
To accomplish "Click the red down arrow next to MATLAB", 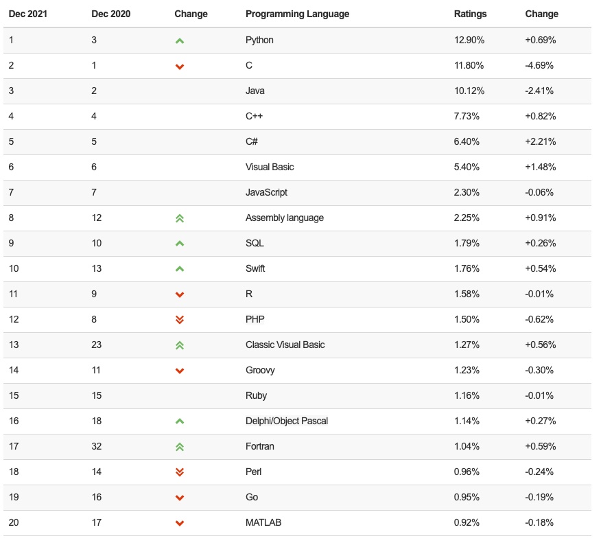I will (179, 523).
